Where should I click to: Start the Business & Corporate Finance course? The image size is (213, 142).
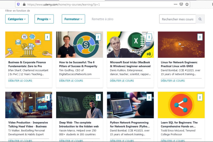pos(20,81)
